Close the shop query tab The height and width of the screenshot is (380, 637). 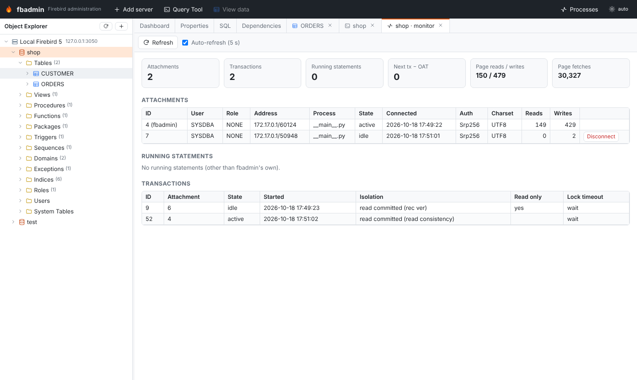[x=372, y=26]
